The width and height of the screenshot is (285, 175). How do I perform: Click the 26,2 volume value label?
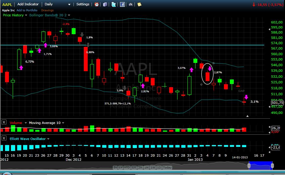click(x=276, y=128)
